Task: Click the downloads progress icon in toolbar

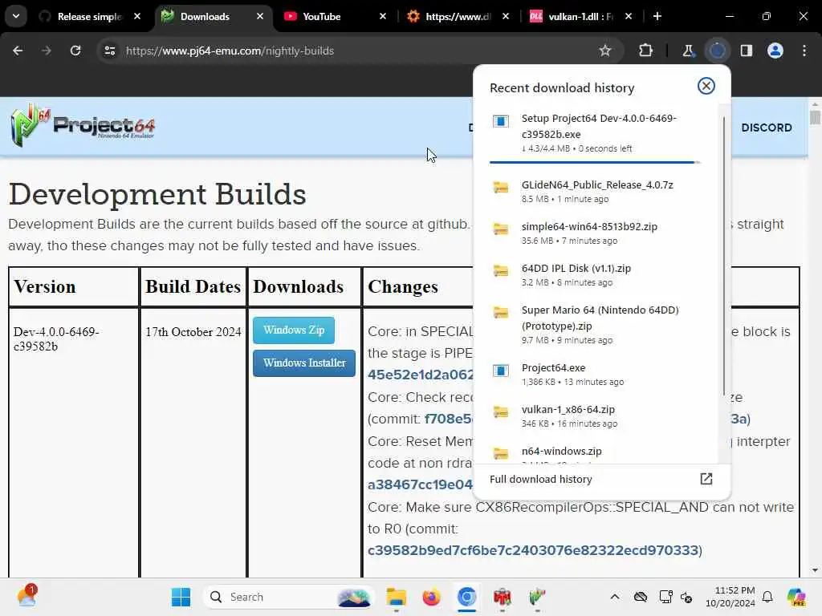Action: 717,51
